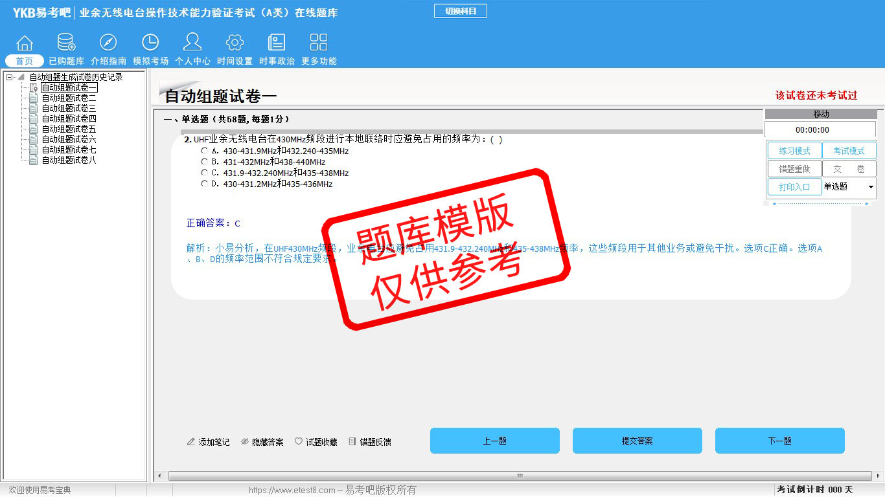Image resolution: width=885 pixels, height=497 pixels.
Task: Select option A 430-431.9MHz和432.240-435MHz
Action: 205,151
